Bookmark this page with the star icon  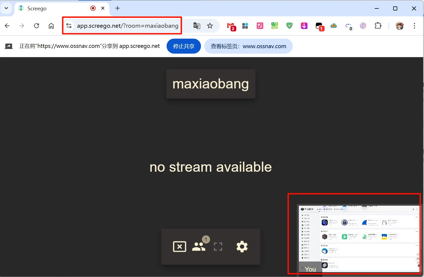210,26
